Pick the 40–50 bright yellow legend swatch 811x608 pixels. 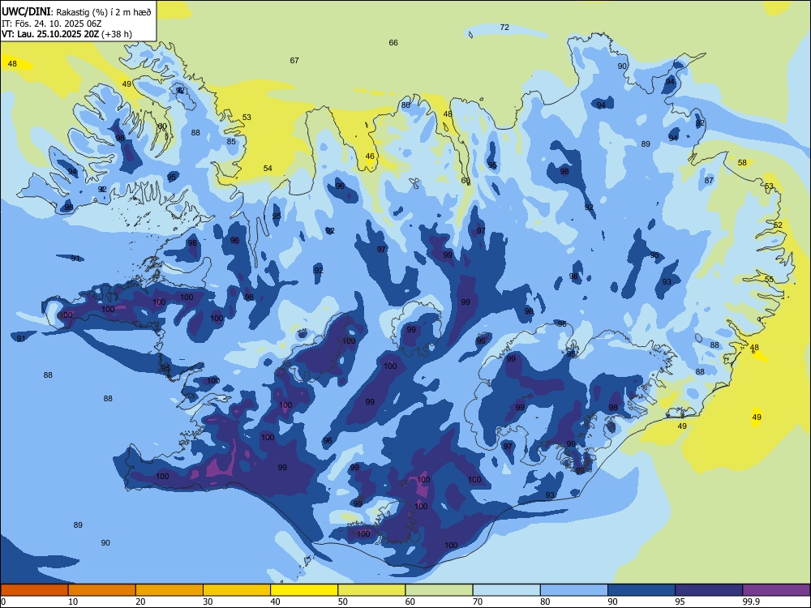coord(304,590)
